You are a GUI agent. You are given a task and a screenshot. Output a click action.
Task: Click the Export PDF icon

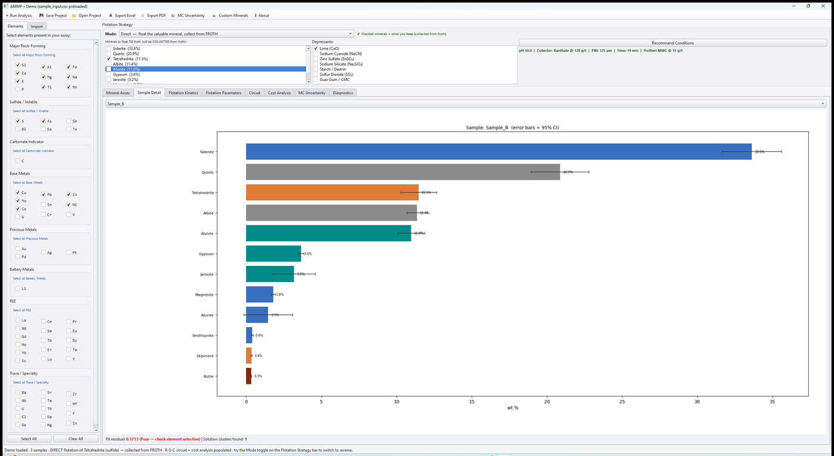click(x=142, y=15)
